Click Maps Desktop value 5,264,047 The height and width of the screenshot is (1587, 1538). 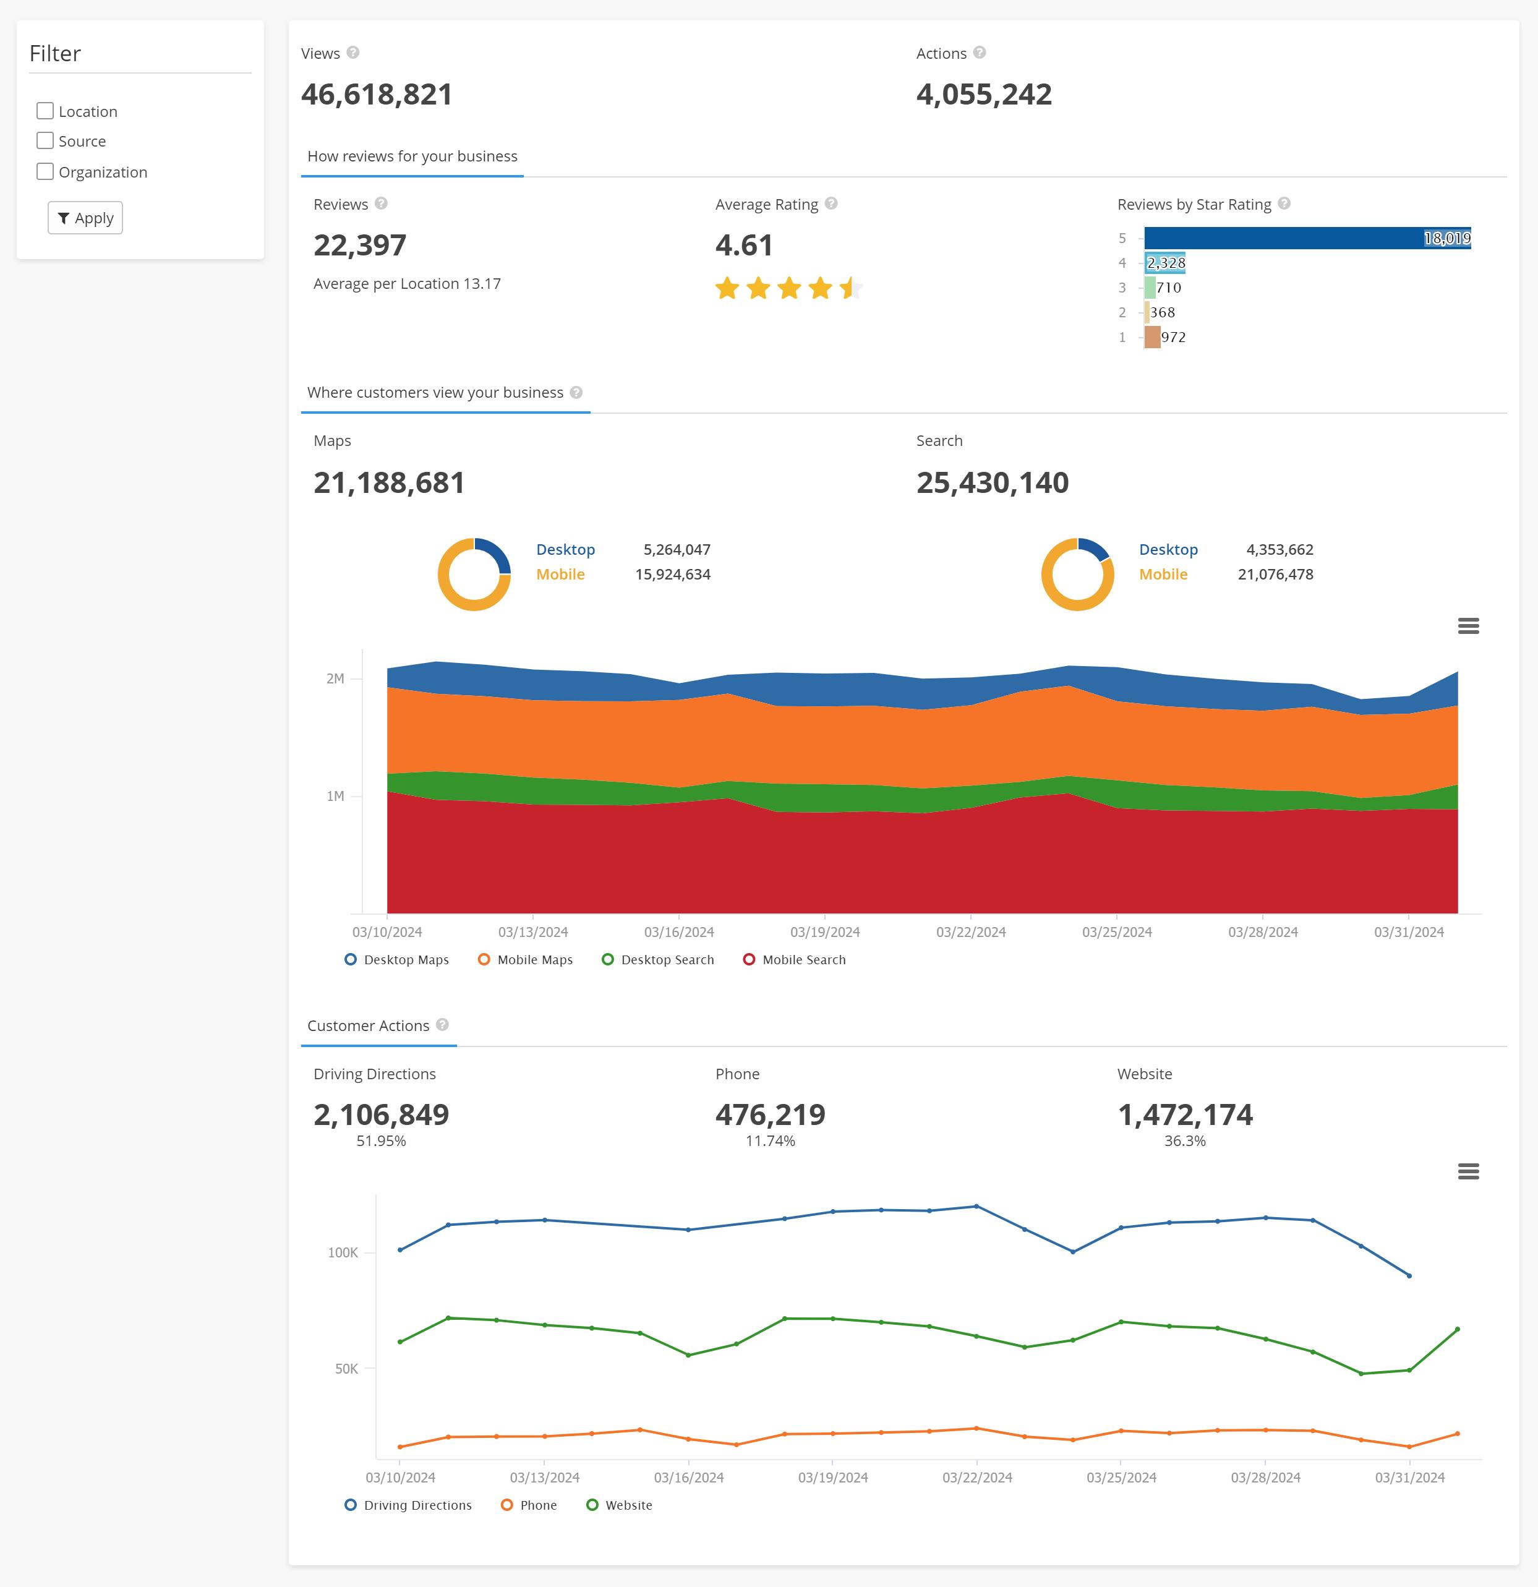click(x=677, y=550)
